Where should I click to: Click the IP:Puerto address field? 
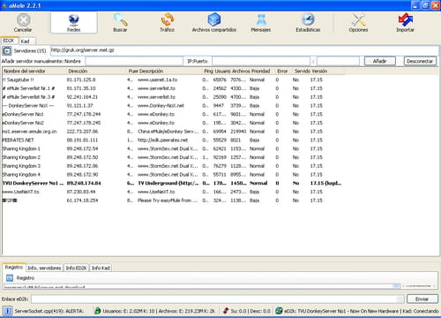pos(261,61)
